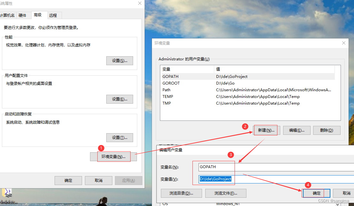Image resolution: width=354 pixels, height=206 pixels.
Task: Open the 计算机名 tab in System Properties
Action: (x=8, y=15)
